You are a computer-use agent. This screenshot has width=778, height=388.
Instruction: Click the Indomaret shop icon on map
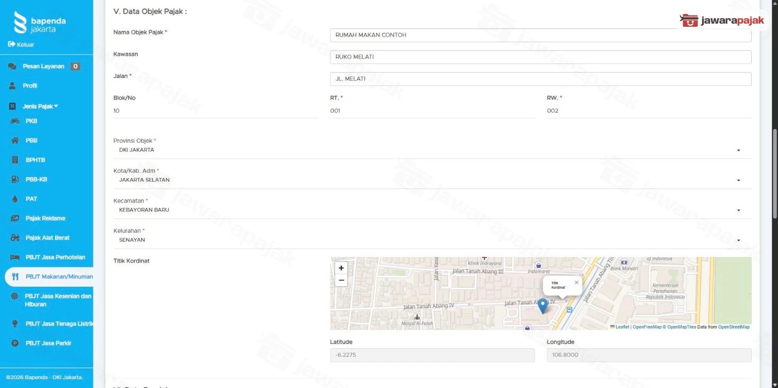(538, 265)
